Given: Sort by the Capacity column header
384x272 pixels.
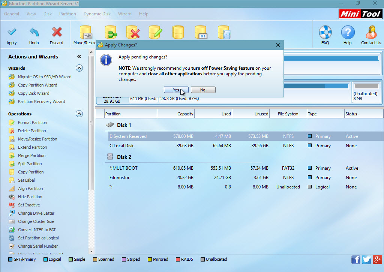Looking at the screenshot, I should [x=175, y=114].
